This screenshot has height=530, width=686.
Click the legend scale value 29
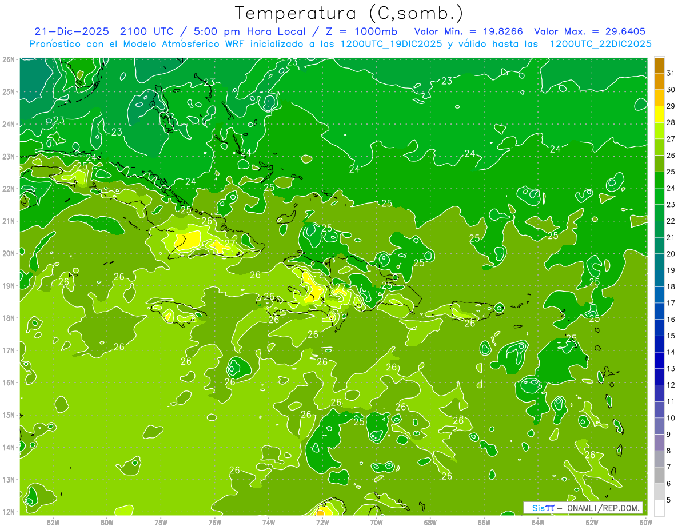[671, 106]
